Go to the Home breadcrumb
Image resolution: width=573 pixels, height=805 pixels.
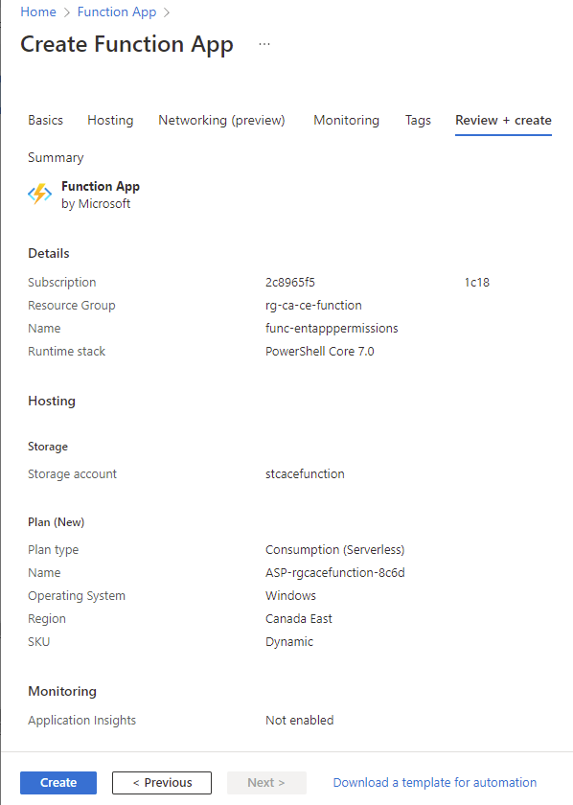[x=38, y=11]
